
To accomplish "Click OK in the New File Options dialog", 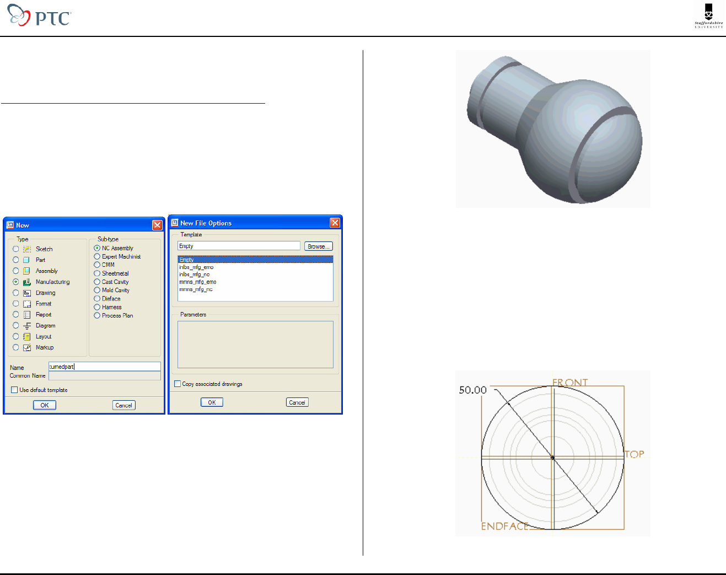I will (x=212, y=402).
